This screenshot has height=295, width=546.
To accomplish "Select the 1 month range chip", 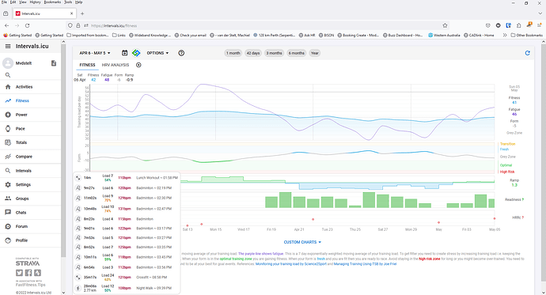I will pos(233,53).
